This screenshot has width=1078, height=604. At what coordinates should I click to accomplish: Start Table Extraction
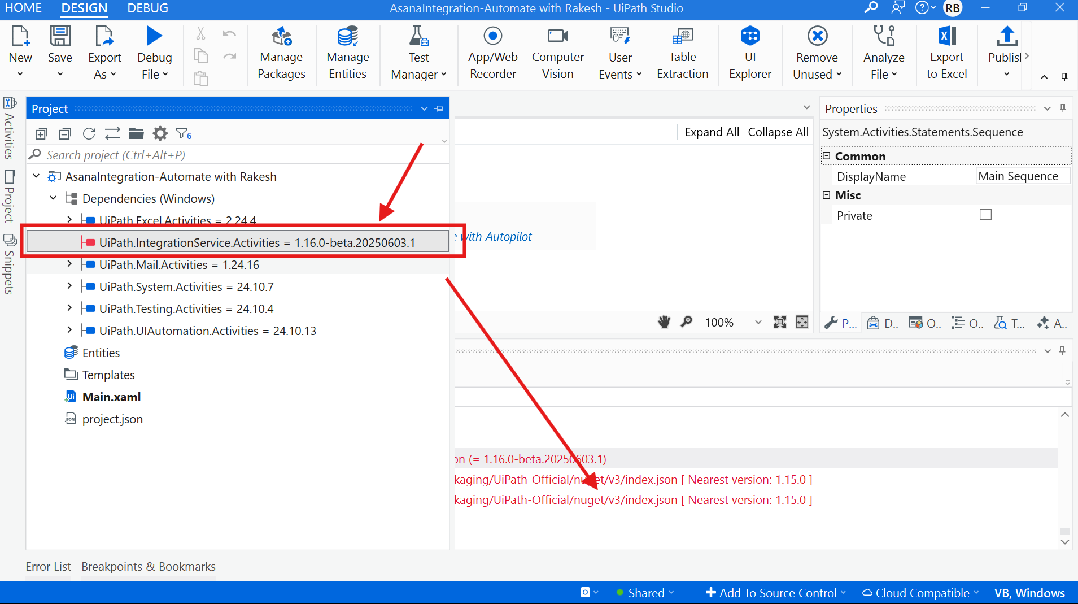682,53
